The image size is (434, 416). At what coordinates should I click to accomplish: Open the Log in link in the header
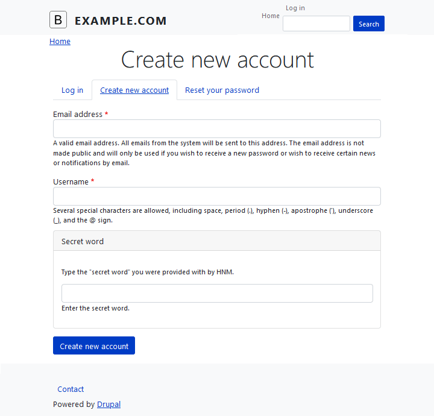click(295, 8)
